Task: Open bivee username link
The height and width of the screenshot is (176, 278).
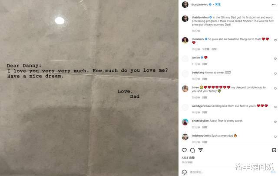Action: coord(195,87)
